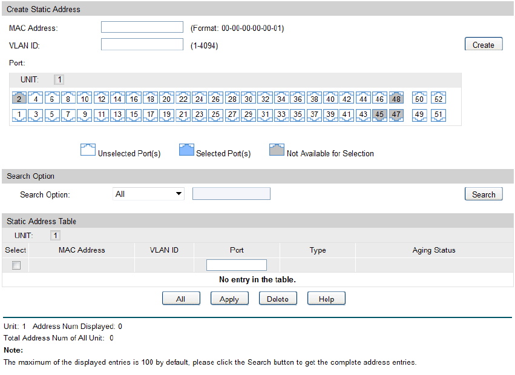This screenshot has width=515, height=375.
Task: Select port 20 icon
Action: [166, 98]
